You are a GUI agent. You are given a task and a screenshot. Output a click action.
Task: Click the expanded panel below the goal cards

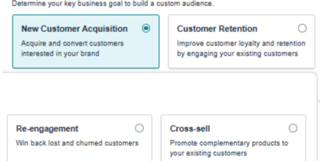tap(159, 91)
